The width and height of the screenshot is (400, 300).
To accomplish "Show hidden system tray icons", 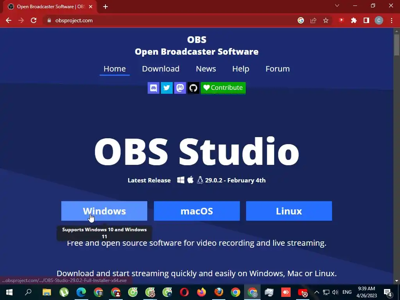I will click(x=316, y=292).
